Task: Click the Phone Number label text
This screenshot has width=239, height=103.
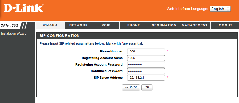Action: click(111, 51)
